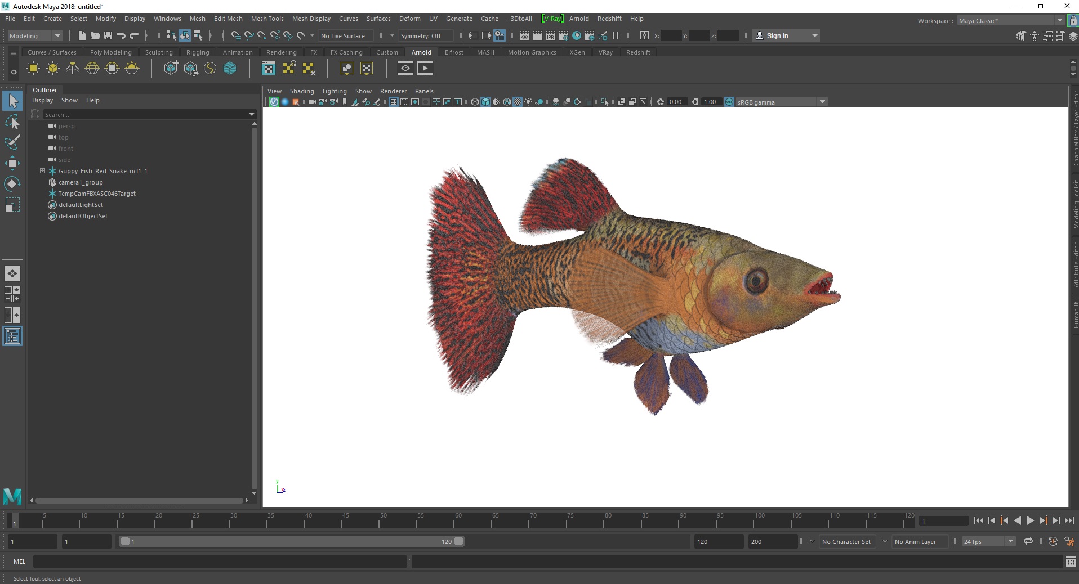1079x584 pixels.
Task: Click the range slider start handle
Action: pos(125,541)
